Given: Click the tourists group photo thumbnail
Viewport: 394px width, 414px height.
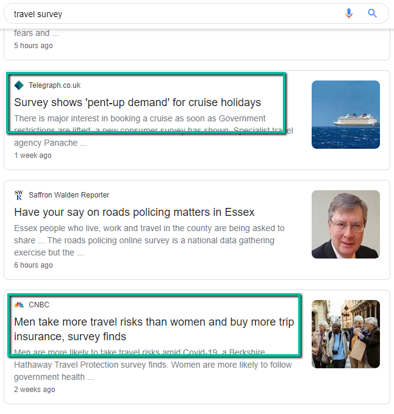Looking at the screenshot, I should 346,334.
